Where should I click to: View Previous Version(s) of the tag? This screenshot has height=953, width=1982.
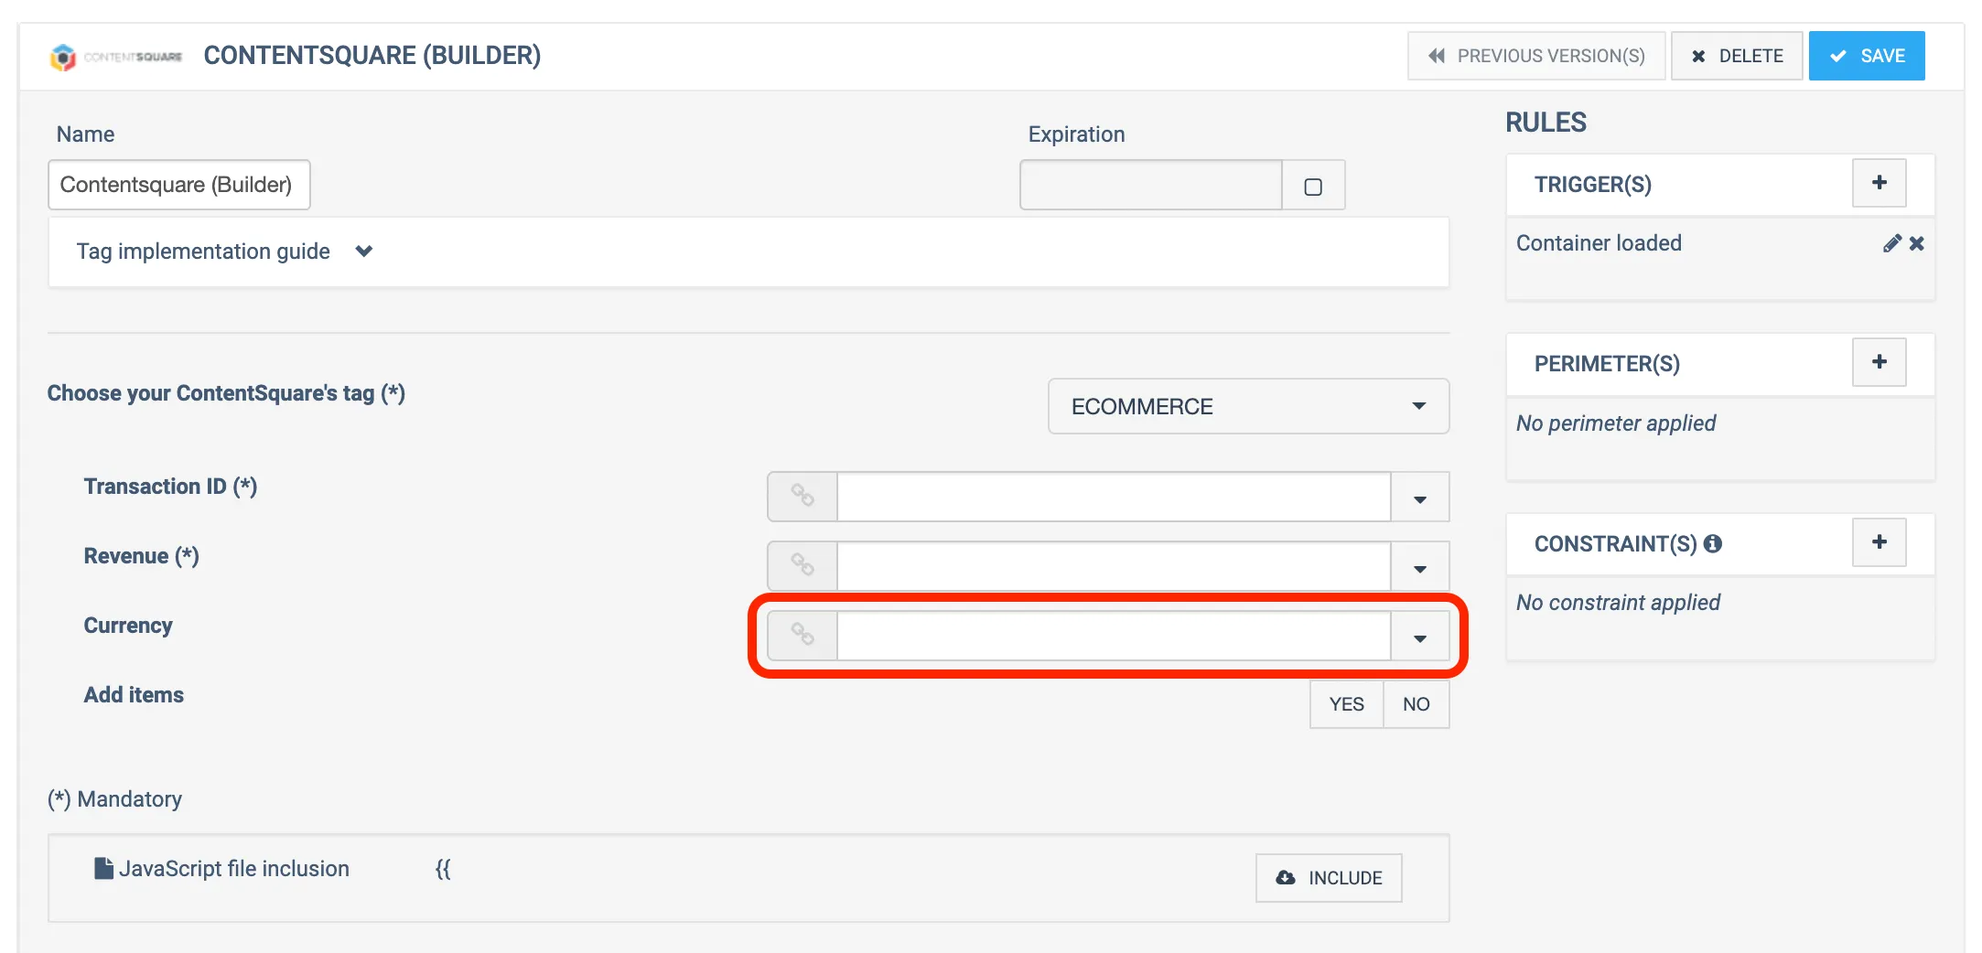tap(1535, 56)
